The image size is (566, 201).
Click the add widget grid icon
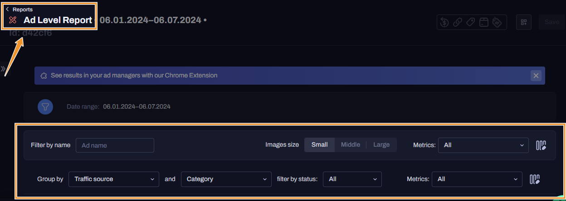tap(524, 22)
